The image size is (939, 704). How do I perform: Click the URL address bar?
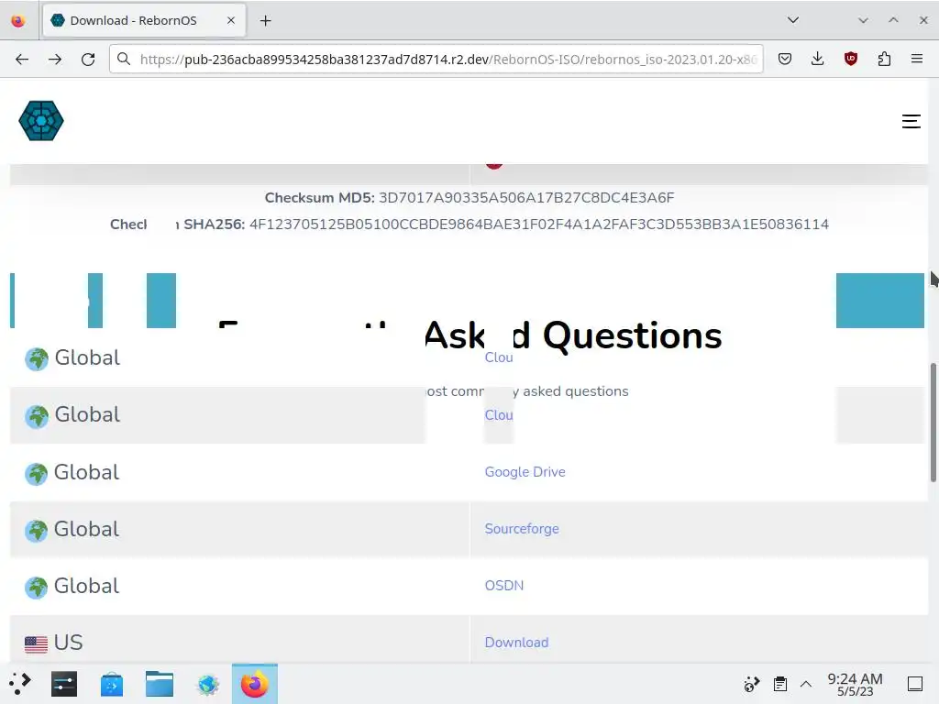click(x=436, y=59)
